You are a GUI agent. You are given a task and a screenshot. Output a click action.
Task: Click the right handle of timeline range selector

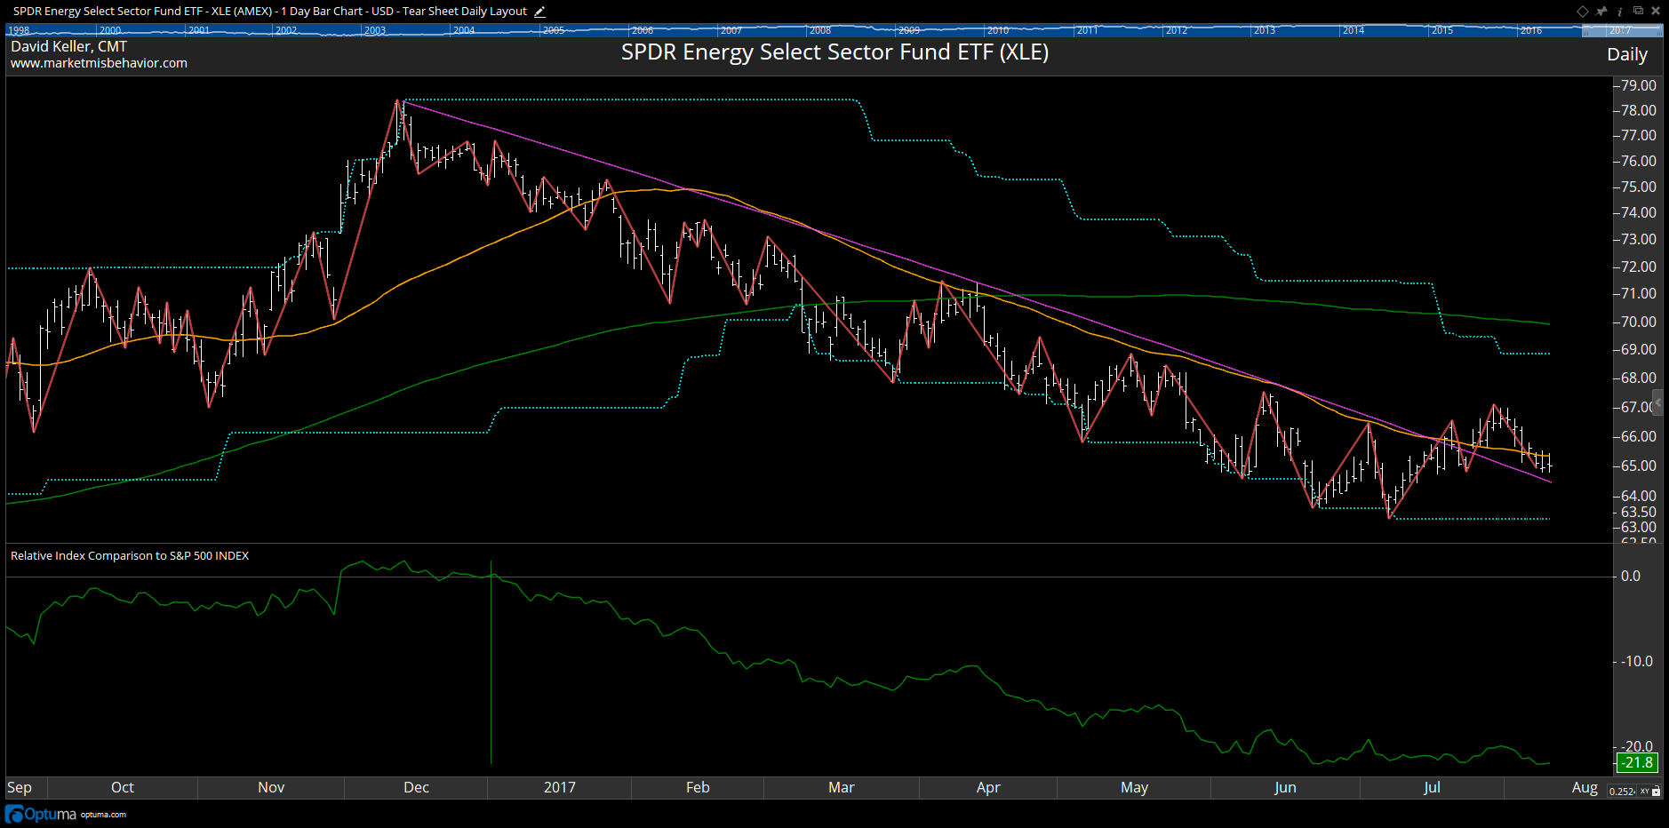tap(1660, 30)
